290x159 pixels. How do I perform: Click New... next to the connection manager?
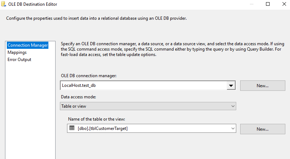click(262, 85)
